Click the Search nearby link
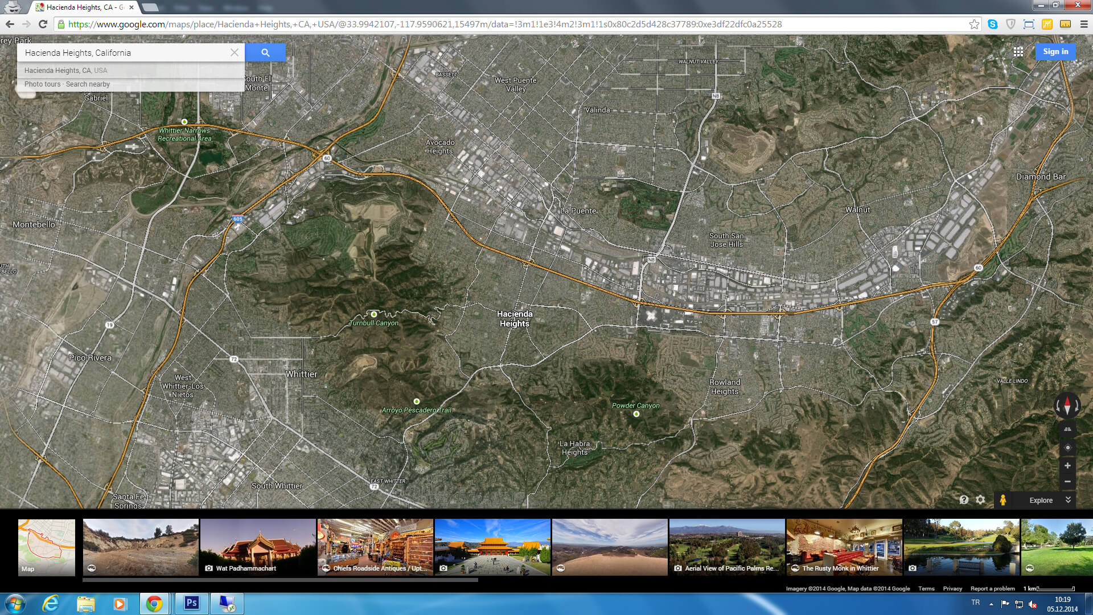The height and width of the screenshot is (615, 1093). (88, 84)
